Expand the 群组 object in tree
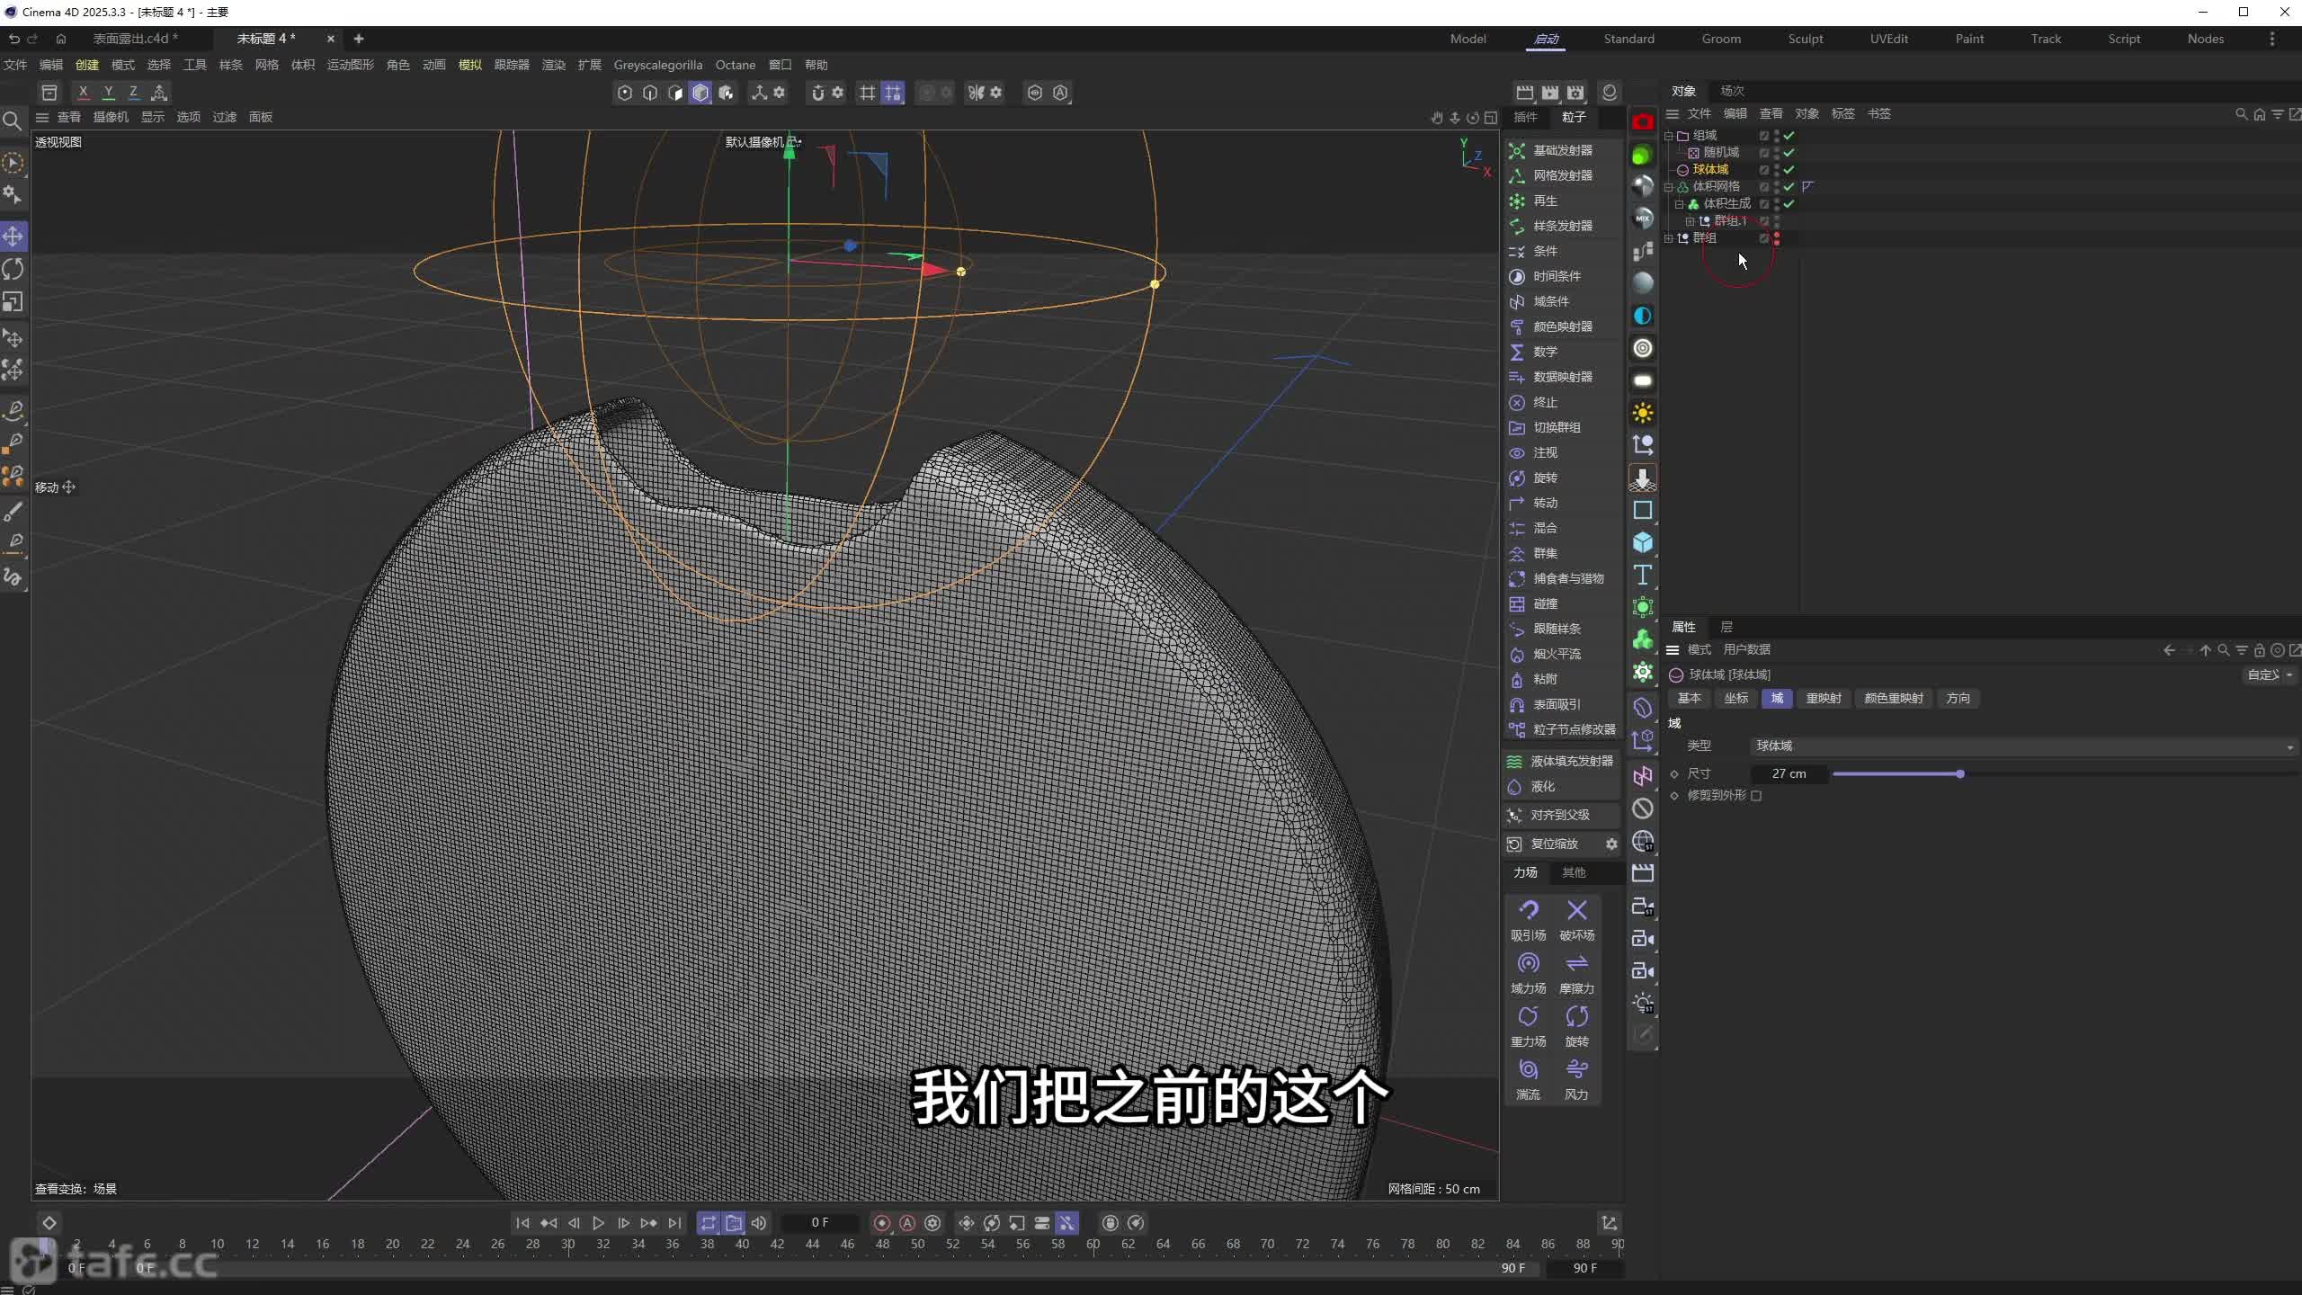 point(1669,238)
